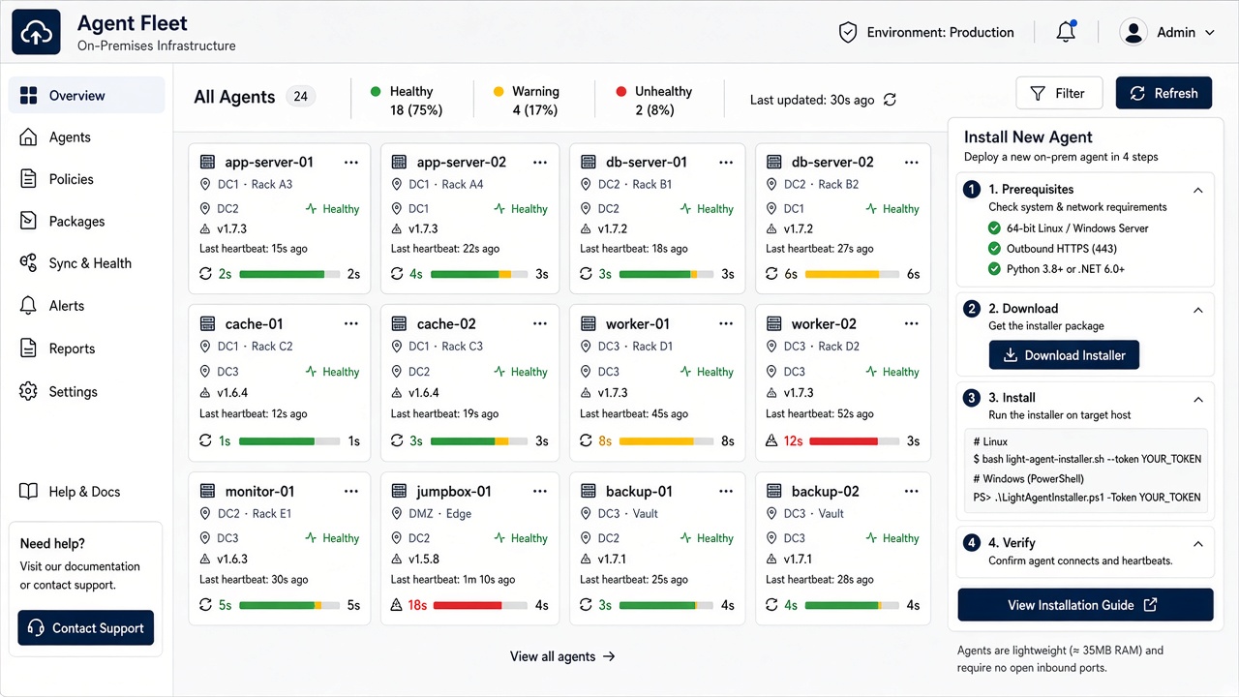Open the three-dot menu on backup-02
Image resolution: width=1239 pixels, height=697 pixels.
[x=911, y=492]
